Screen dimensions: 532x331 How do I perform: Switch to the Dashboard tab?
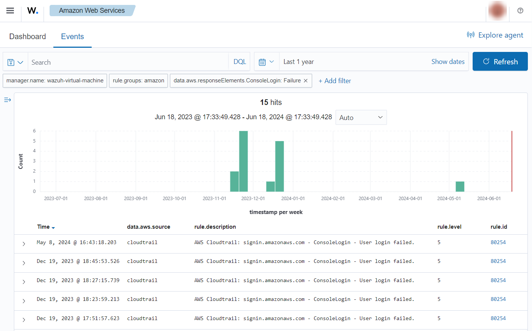(x=27, y=36)
